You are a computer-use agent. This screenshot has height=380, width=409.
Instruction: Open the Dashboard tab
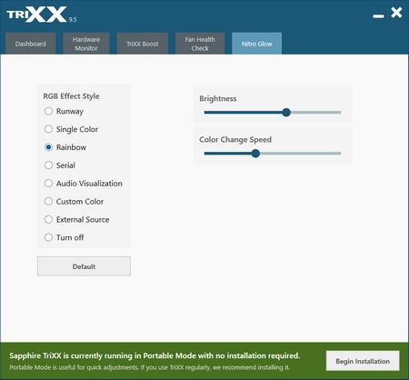[x=31, y=44]
